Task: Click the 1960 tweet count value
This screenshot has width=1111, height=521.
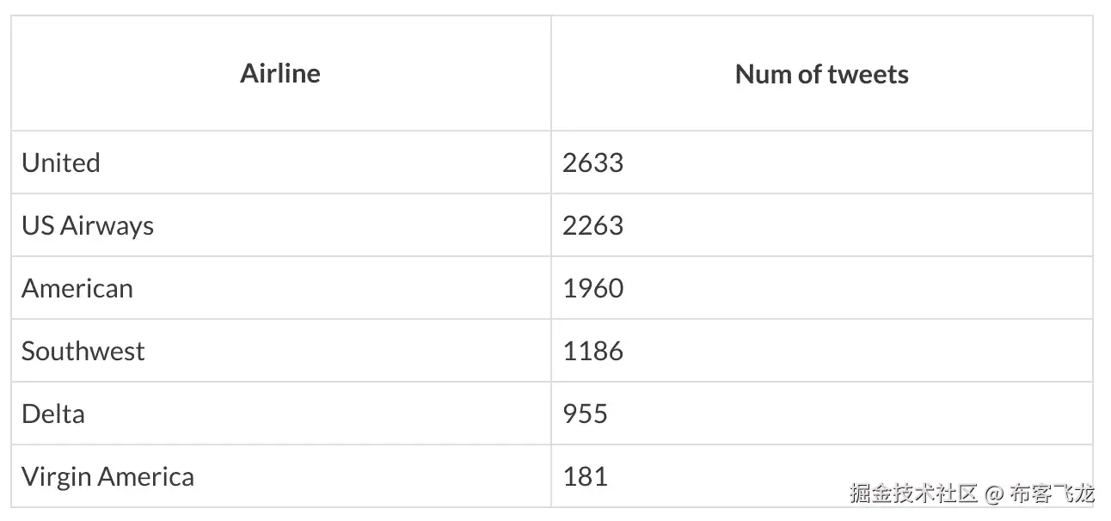Action: coord(592,288)
